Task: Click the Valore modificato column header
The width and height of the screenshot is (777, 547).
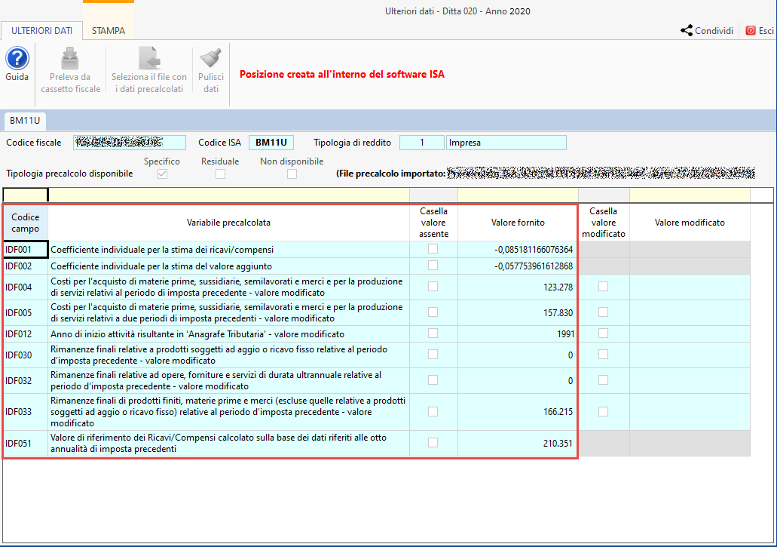Action: click(x=690, y=223)
